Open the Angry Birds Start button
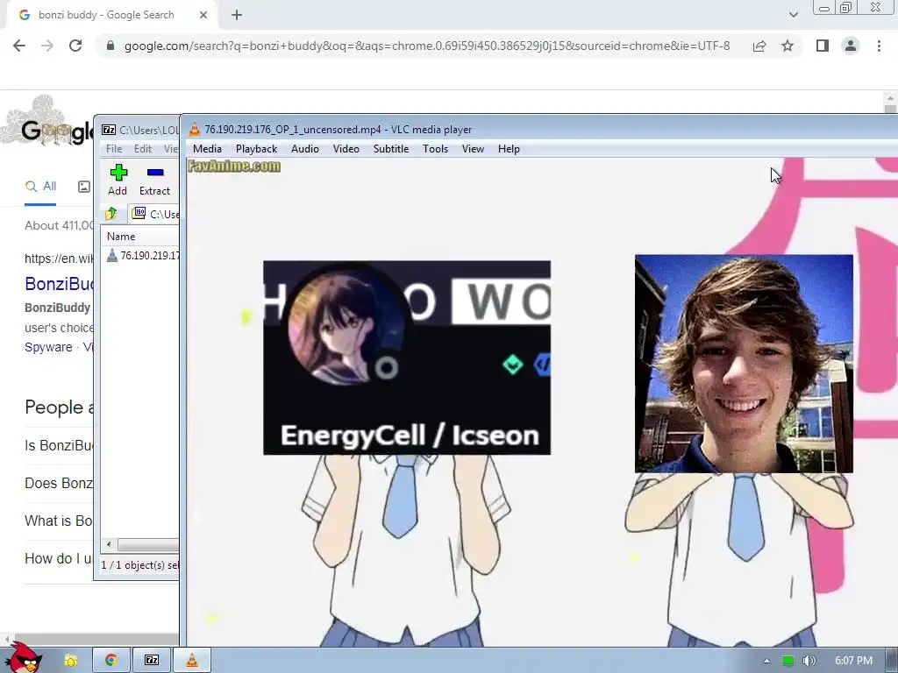Image resolution: width=898 pixels, height=673 pixels. click(22, 657)
